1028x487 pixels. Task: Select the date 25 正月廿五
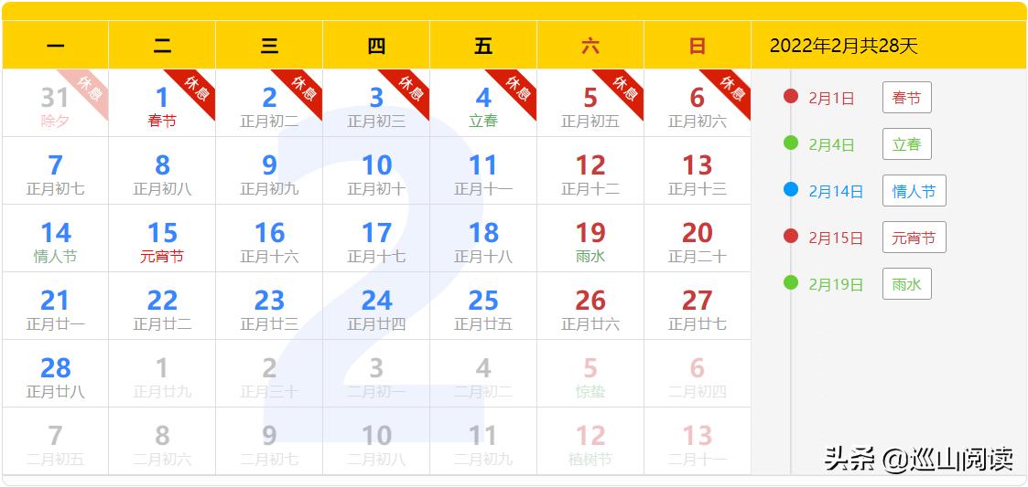(483, 306)
